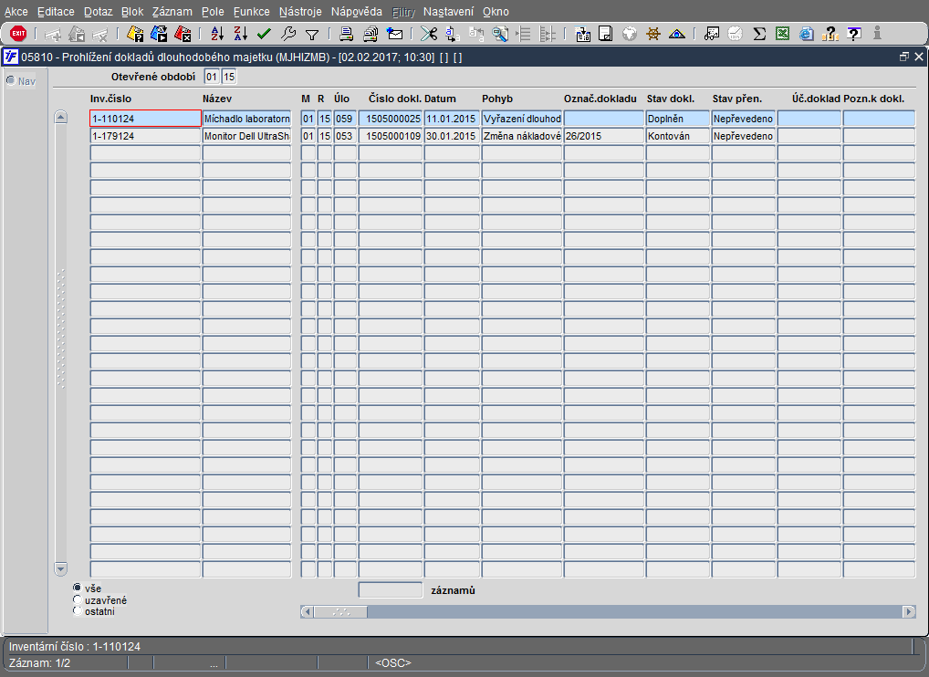The image size is (929, 677).
Task: Open the Pole menu
Action: point(213,11)
